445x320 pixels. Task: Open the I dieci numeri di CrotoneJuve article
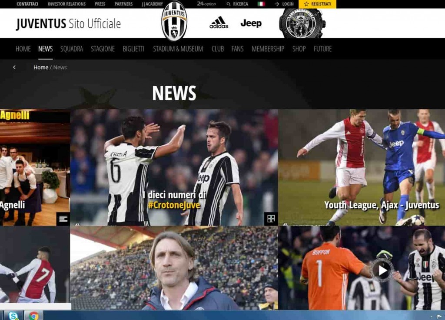(174, 167)
